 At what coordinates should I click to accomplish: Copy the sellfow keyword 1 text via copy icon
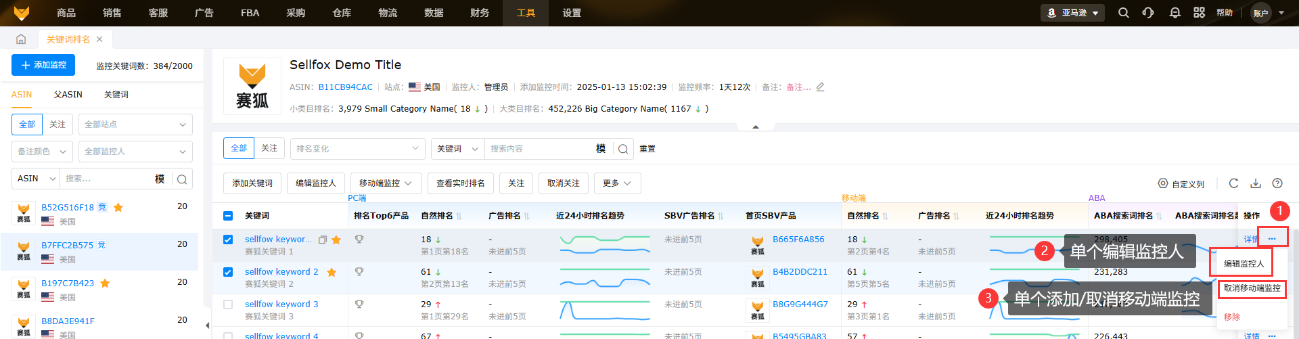click(323, 240)
